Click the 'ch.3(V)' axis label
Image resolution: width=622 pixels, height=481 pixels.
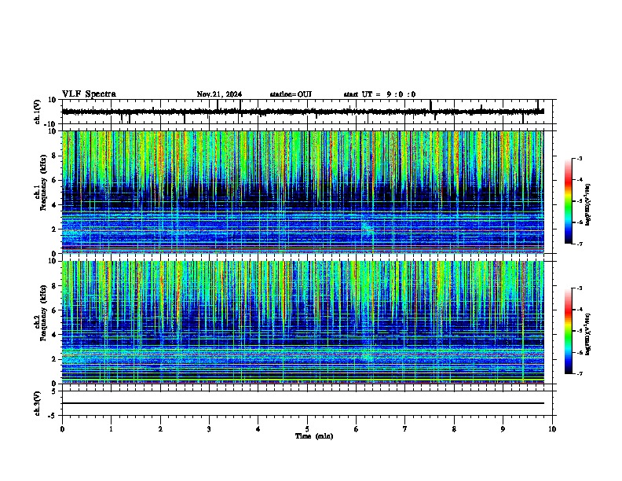(38, 403)
